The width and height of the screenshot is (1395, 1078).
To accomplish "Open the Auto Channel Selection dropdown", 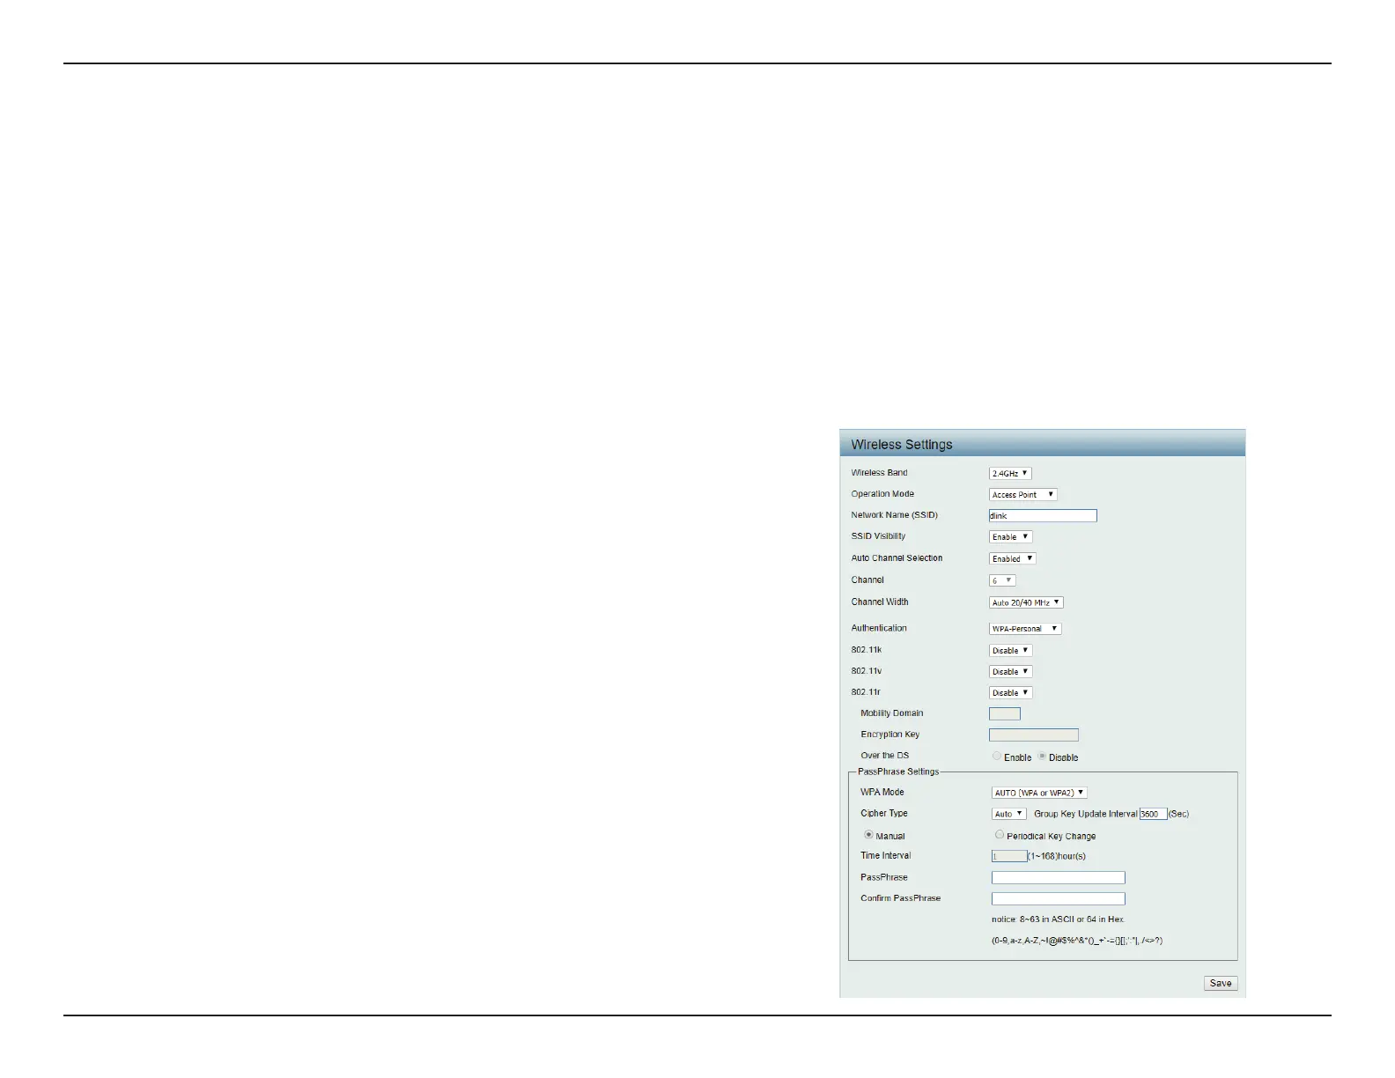I will coord(1012,558).
